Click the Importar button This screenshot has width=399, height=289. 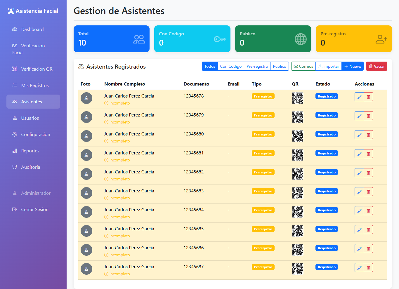point(329,66)
